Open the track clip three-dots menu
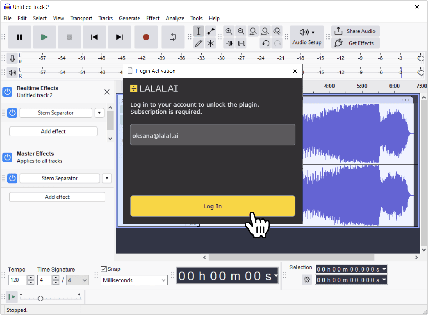428x315 pixels. 406,100
